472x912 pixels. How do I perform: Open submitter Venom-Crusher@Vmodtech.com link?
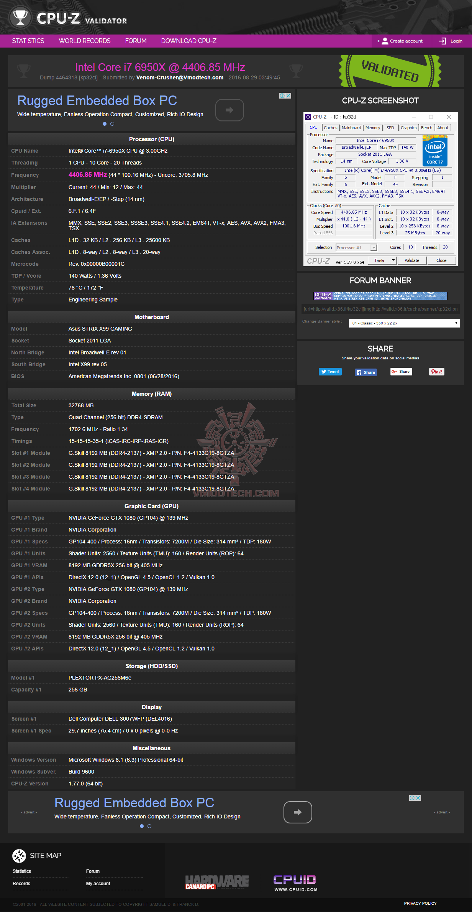[180, 77]
